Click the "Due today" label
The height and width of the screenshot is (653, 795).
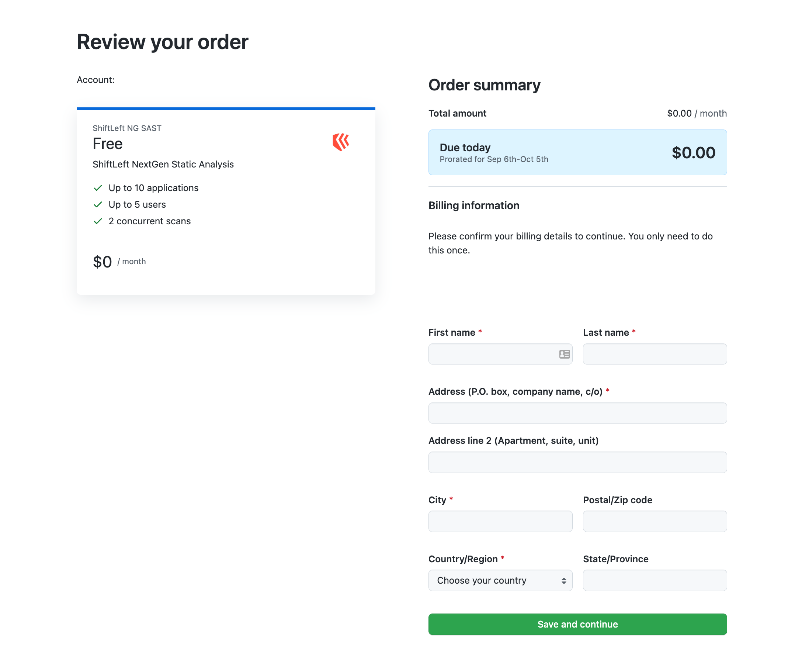[465, 148]
